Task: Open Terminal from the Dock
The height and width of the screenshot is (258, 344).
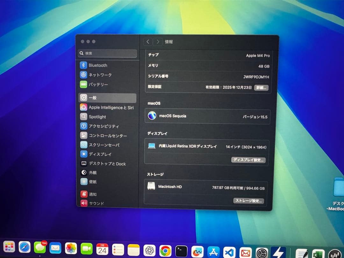Action: (x=182, y=251)
